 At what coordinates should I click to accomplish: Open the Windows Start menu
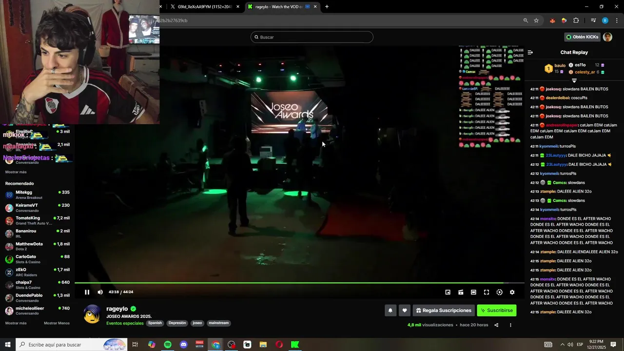coord(8,345)
